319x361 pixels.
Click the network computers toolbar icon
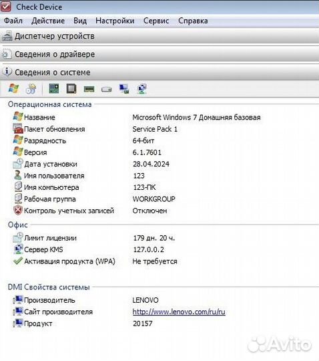click(141, 89)
